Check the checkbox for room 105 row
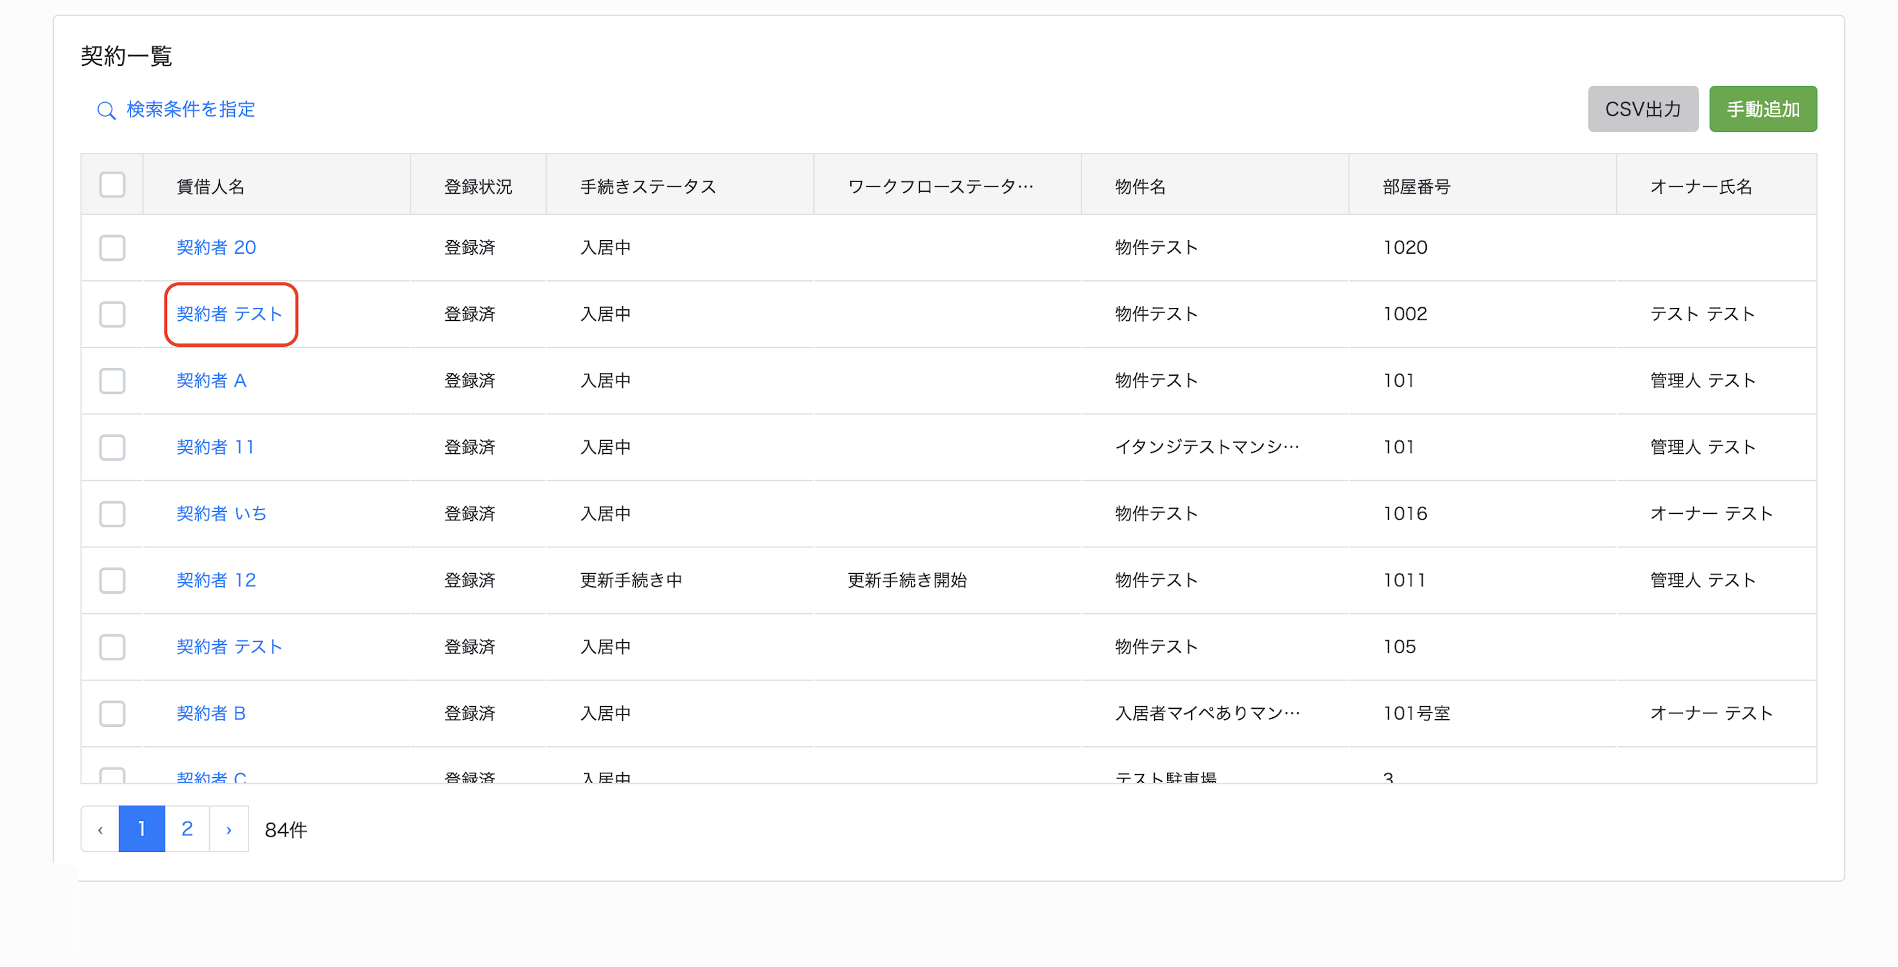Screen dimensions: 1898x967 point(112,647)
